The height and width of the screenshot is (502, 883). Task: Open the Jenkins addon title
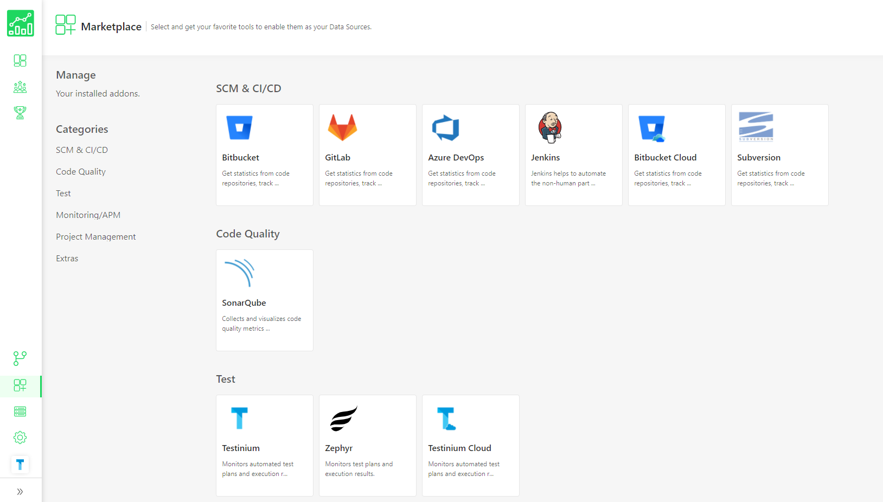pyautogui.click(x=546, y=157)
